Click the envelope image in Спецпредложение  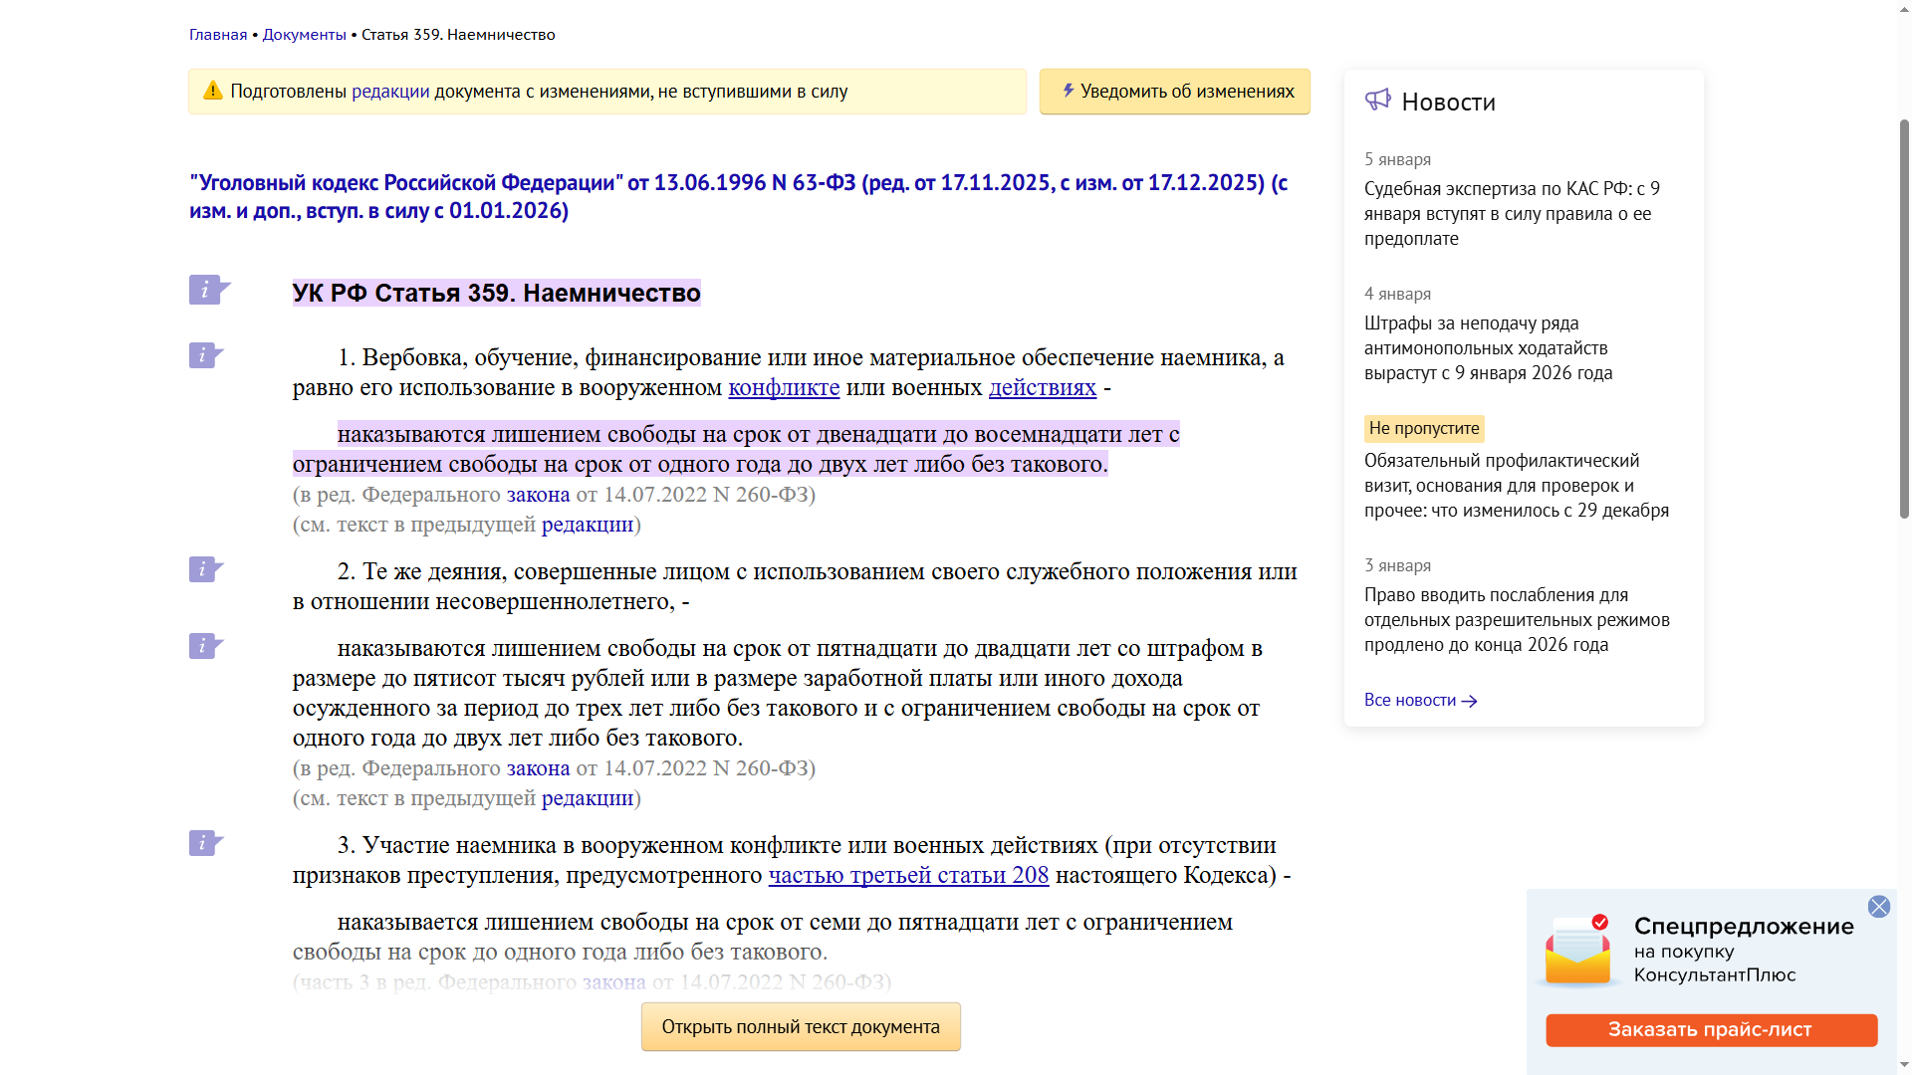coord(1577,953)
